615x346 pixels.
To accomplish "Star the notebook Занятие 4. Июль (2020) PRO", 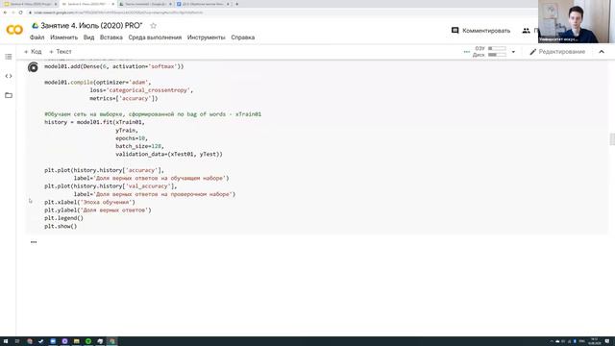I will 154,26.
